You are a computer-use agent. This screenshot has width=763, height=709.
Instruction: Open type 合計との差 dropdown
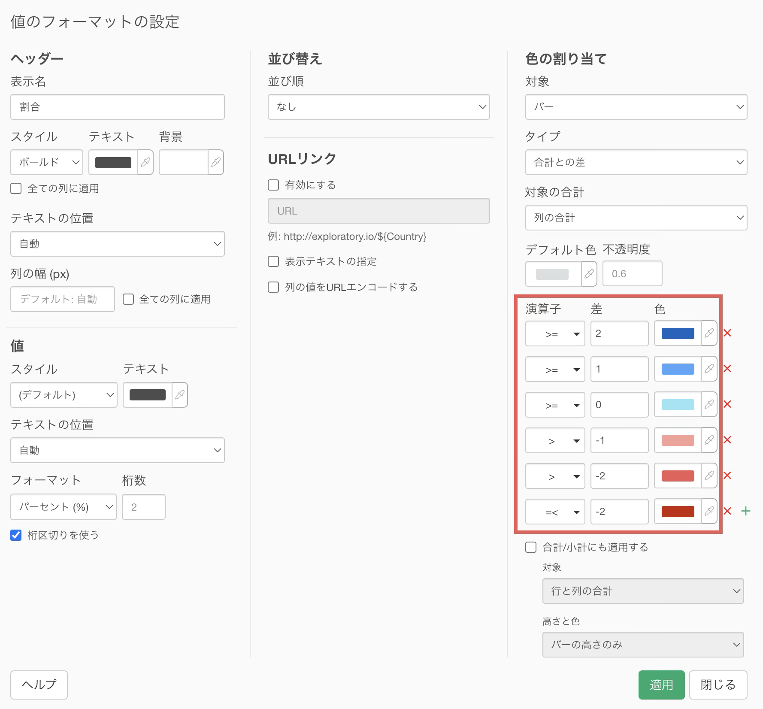[x=636, y=162]
